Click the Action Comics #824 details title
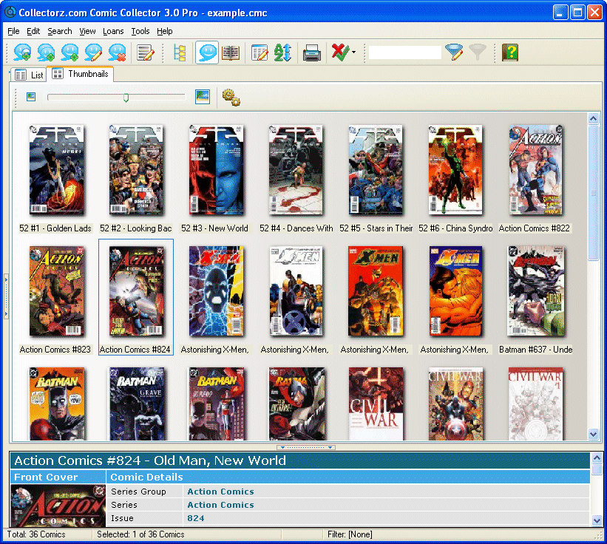 coord(150,460)
